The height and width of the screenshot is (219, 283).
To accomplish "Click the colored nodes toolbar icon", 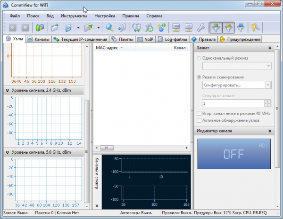I will point(161,28).
